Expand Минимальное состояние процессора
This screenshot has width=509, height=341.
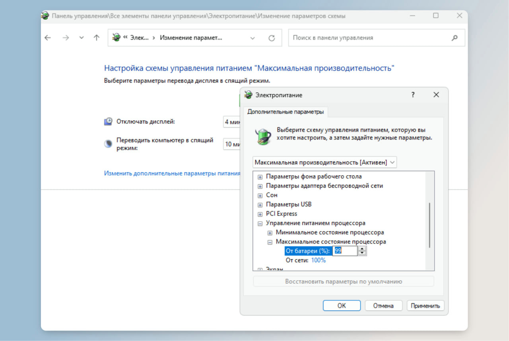coord(270,233)
